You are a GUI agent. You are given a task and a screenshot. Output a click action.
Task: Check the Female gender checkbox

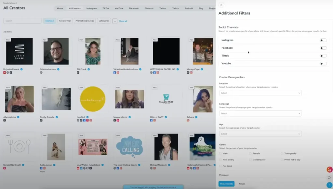coord(251,153)
